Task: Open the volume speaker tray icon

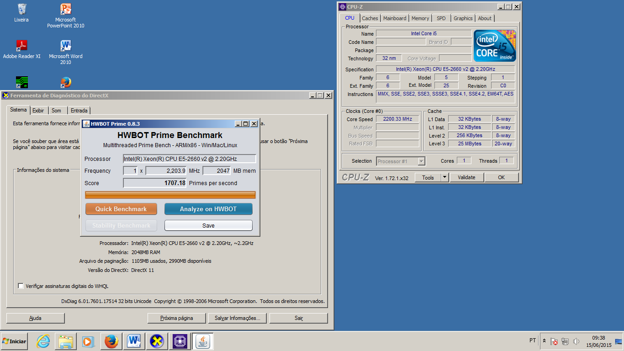Action: click(x=576, y=341)
